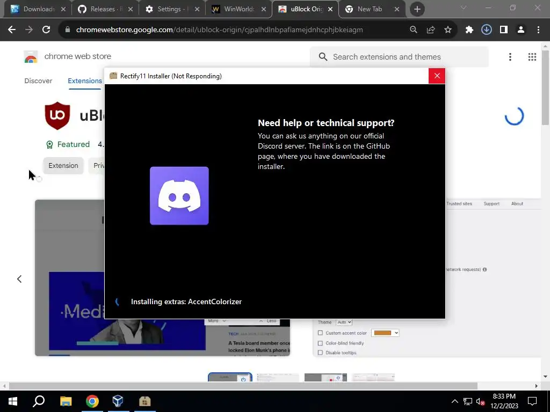Close the Settings tab
Image resolution: width=550 pixels, height=412 pixels.
[x=197, y=9]
